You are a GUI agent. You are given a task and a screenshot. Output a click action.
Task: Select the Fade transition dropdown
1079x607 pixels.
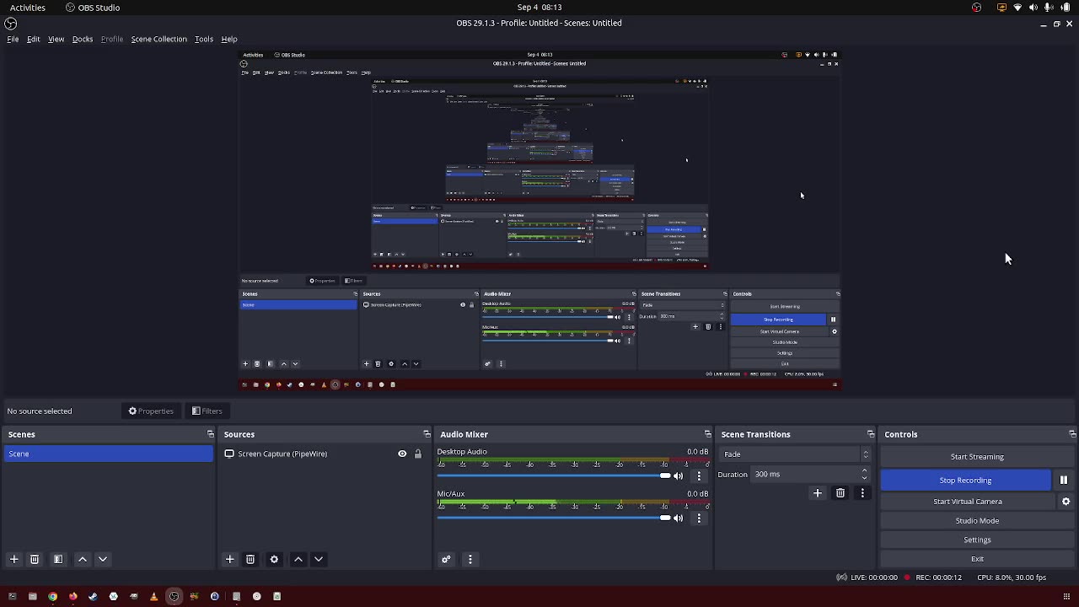796,454
